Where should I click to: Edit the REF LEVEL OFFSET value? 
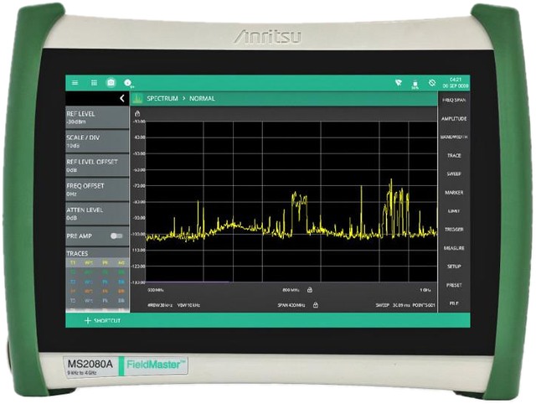(x=97, y=165)
